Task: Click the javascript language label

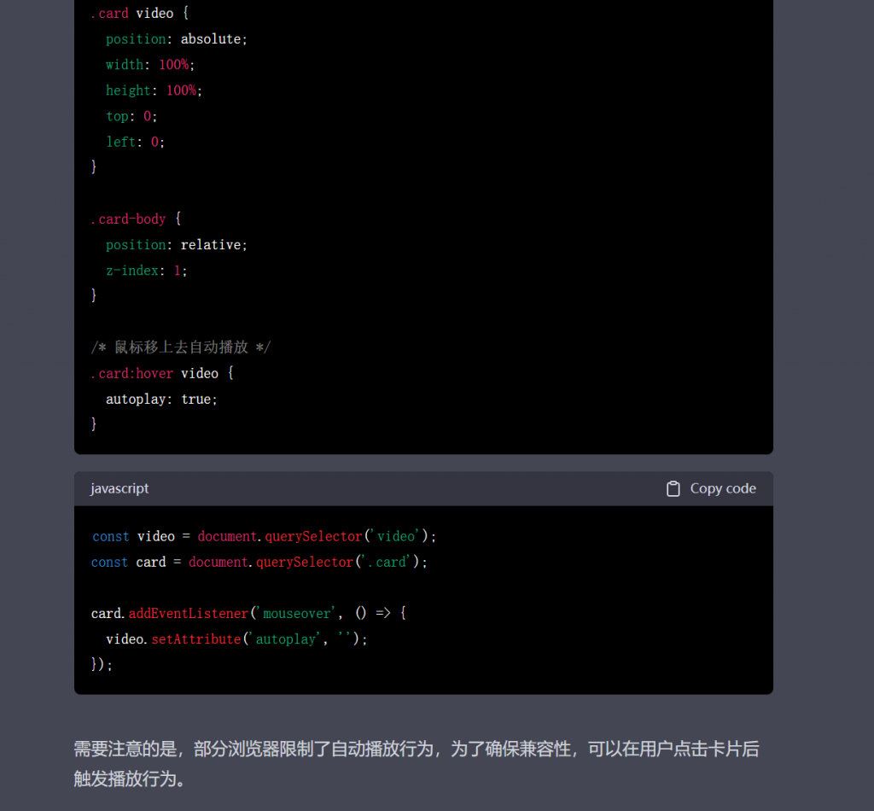Action: [x=119, y=488]
